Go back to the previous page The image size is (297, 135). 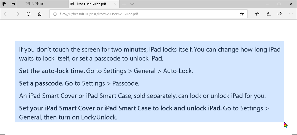[6, 14]
